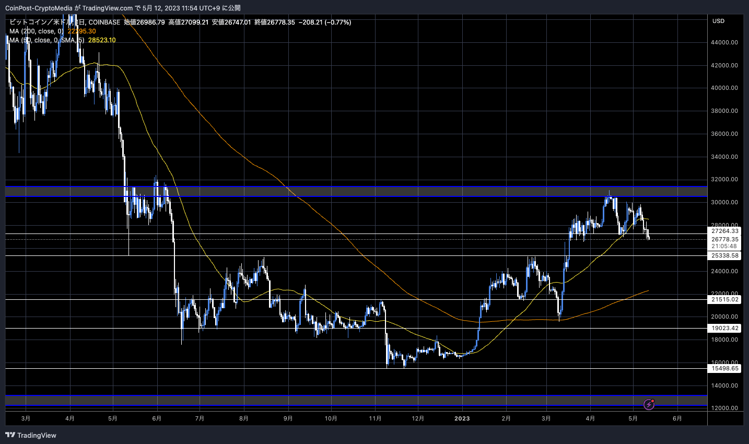
Task: Click the 19023.42 horizontal line label
Action: pyautogui.click(x=725, y=329)
